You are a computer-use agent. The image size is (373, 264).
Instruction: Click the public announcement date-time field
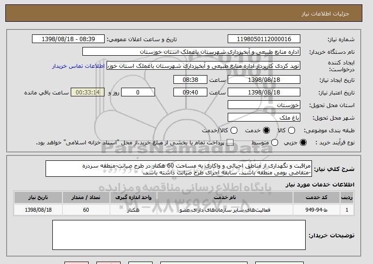click(x=68, y=39)
